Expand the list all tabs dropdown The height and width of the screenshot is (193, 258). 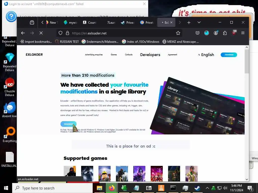point(199,22)
